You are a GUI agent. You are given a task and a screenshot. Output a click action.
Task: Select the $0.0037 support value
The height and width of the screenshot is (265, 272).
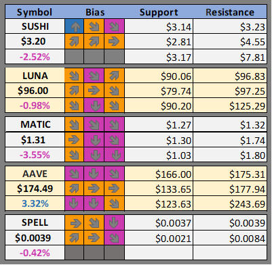click(173, 223)
